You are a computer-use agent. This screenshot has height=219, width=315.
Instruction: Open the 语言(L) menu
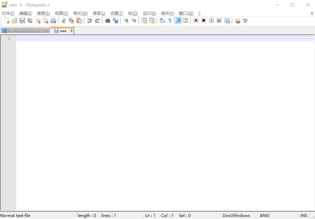click(x=99, y=13)
